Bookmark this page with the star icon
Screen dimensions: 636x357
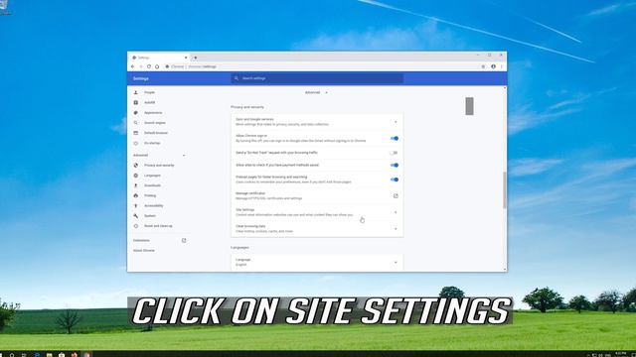pyautogui.click(x=483, y=66)
